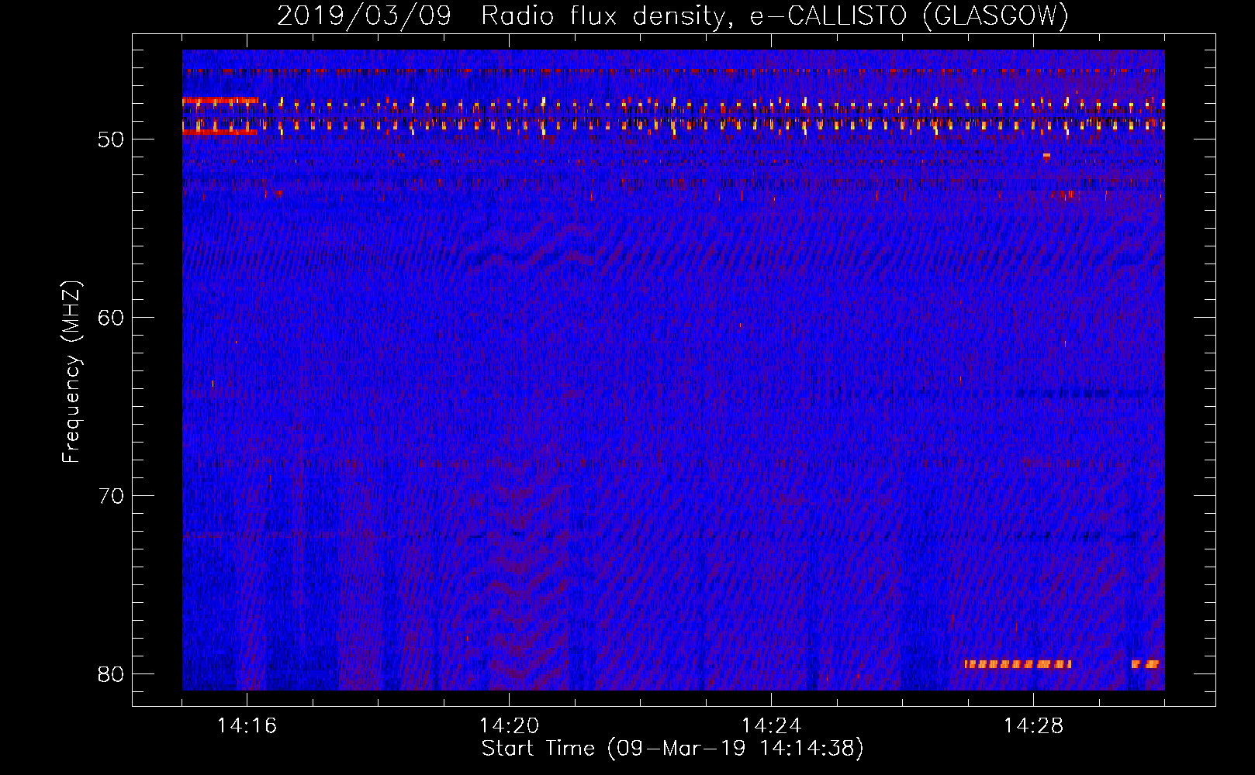Click the 70 frequency tick label
Viewport: 1255px width, 775px height.
click(111, 496)
